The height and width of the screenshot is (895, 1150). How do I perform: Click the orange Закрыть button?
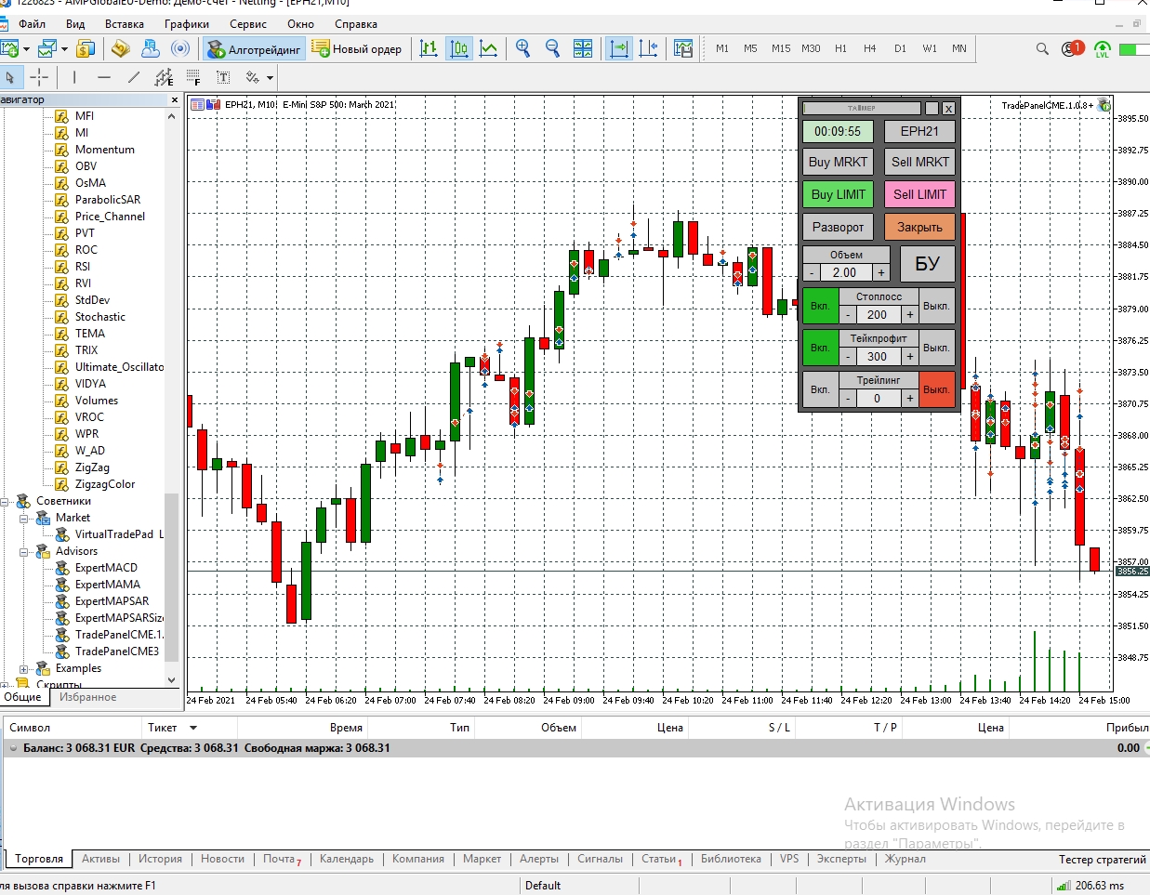(919, 227)
